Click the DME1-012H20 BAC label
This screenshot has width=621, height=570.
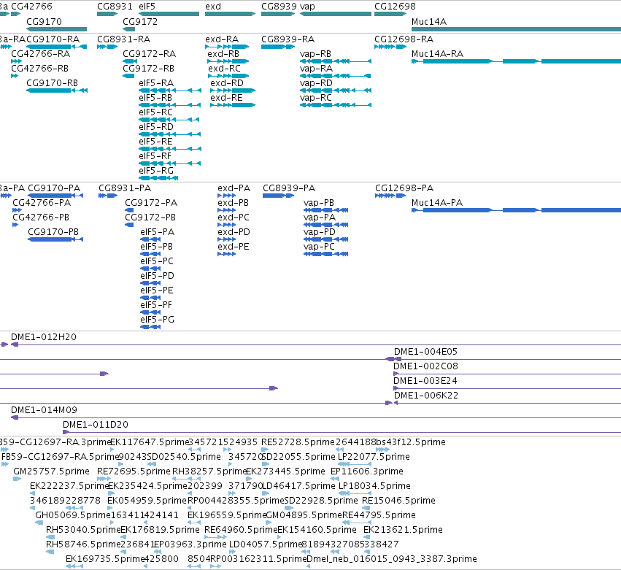(44, 337)
